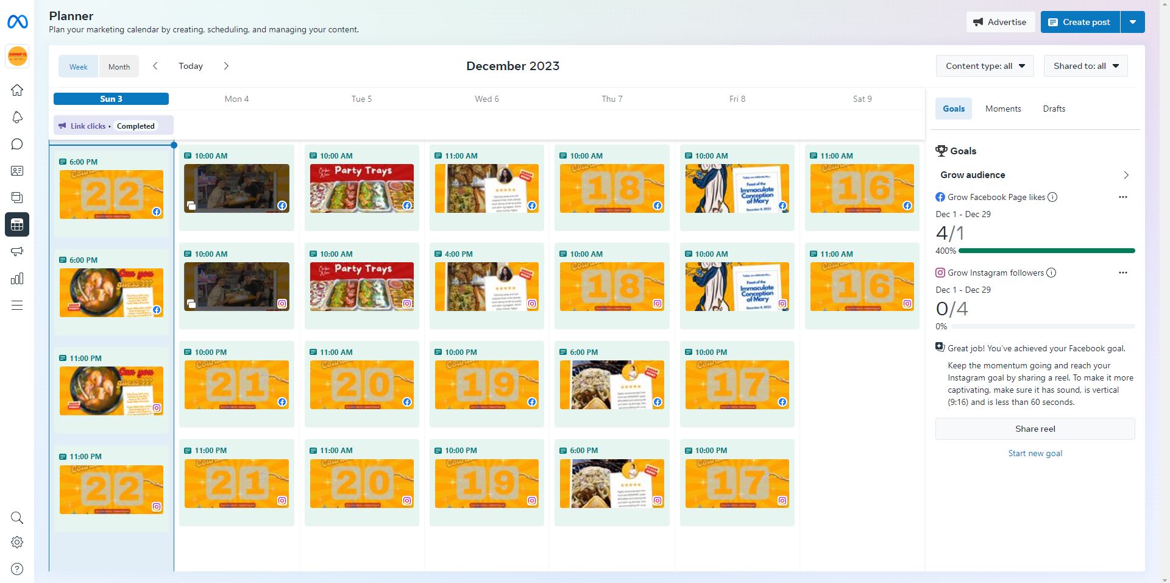The width and height of the screenshot is (1170, 583).
Task: Jump to Today in the calendar
Action: click(191, 66)
